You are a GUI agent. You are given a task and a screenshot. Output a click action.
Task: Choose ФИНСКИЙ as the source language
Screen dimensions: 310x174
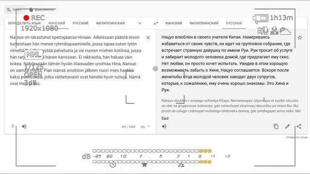(x=57, y=23)
